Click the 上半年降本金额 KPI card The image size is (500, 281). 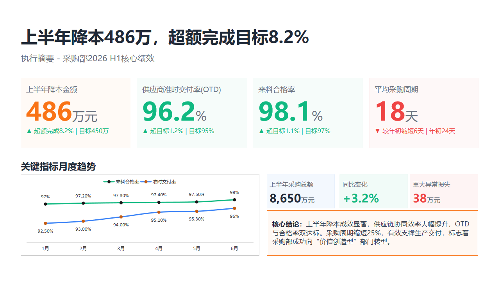click(x=75, y=113)
